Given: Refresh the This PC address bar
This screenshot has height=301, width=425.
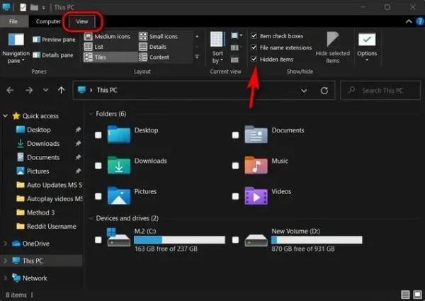Looking at the screenshot, I should tap(324, 91).
